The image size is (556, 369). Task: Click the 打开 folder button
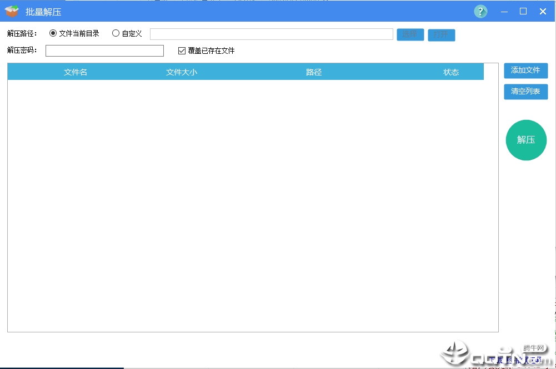(442, 35)
